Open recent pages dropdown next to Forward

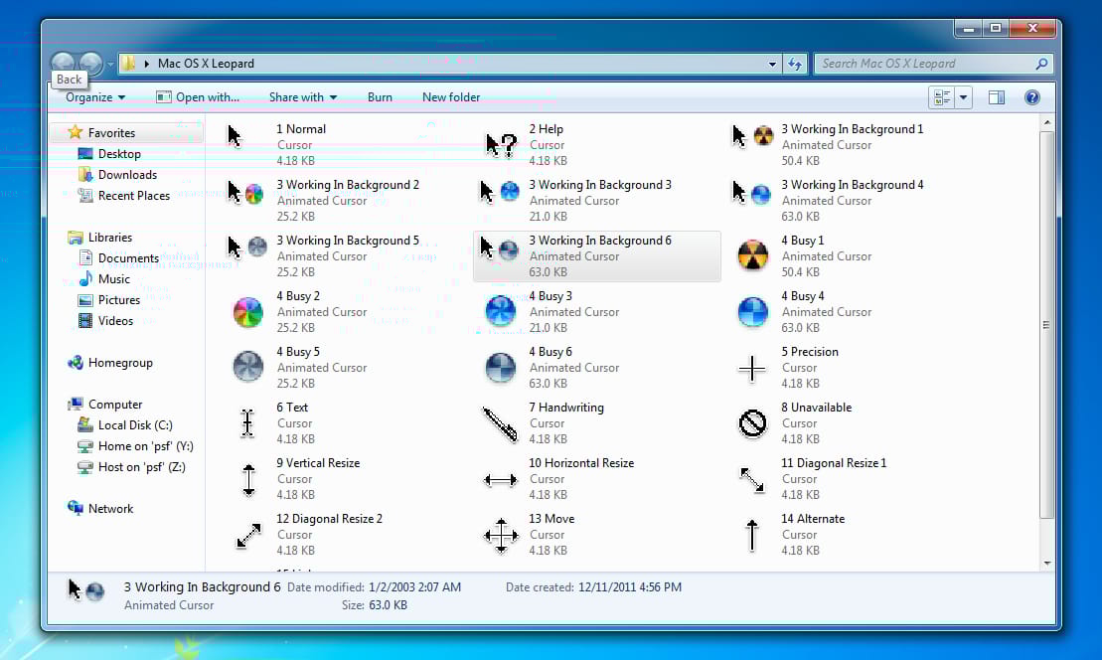click(111, 64)
